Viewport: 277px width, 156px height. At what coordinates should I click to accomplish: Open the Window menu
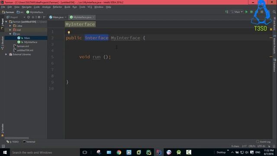99,7
